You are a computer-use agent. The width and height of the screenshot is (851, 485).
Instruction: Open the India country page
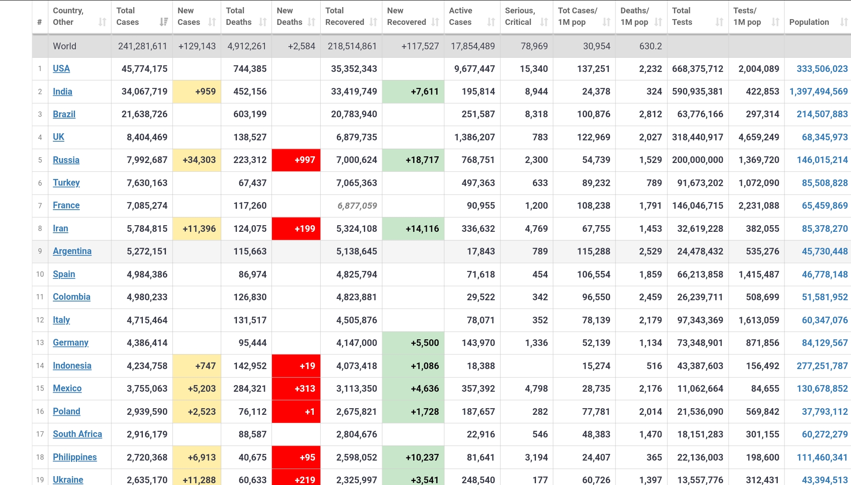coord(63,91)
